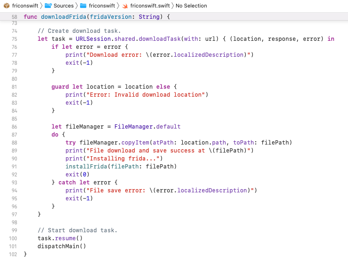Image resolution: width=348 pixels, height=259 pixels.
Task: Click the sticky header func downloadFrida line
Action: click(174, 17)
